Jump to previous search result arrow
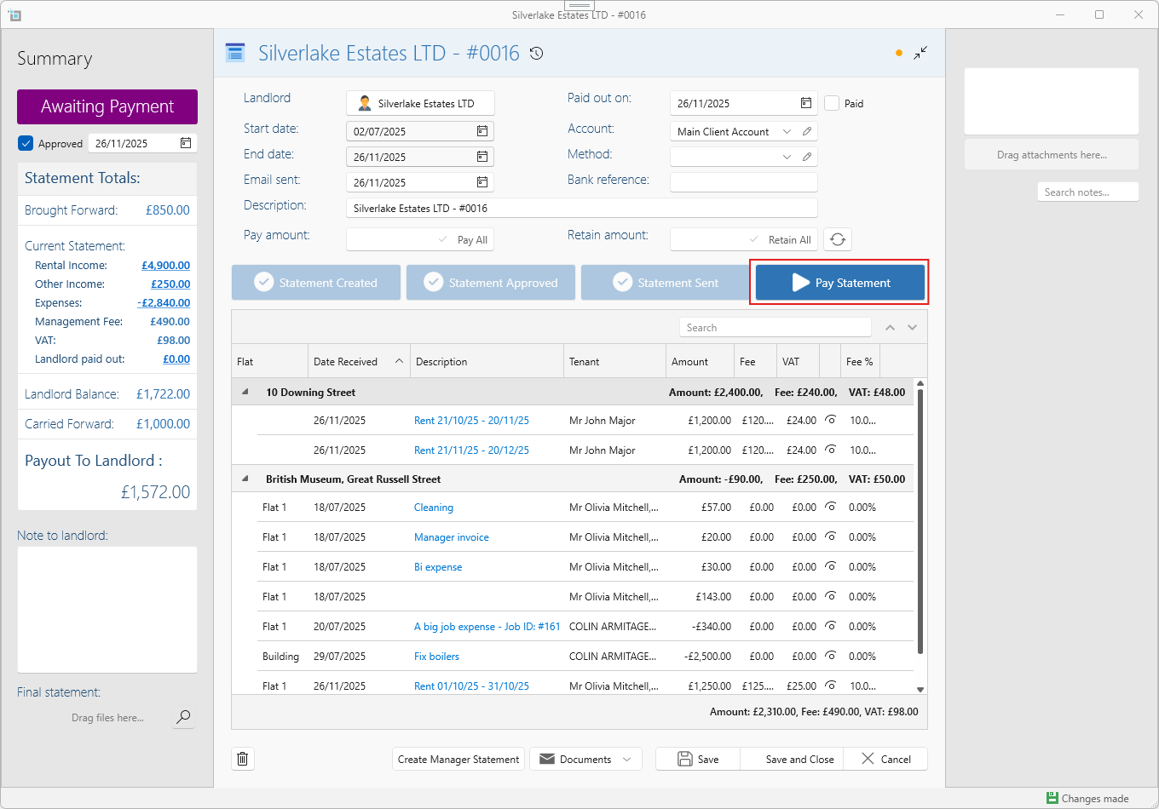 (890, 328)
